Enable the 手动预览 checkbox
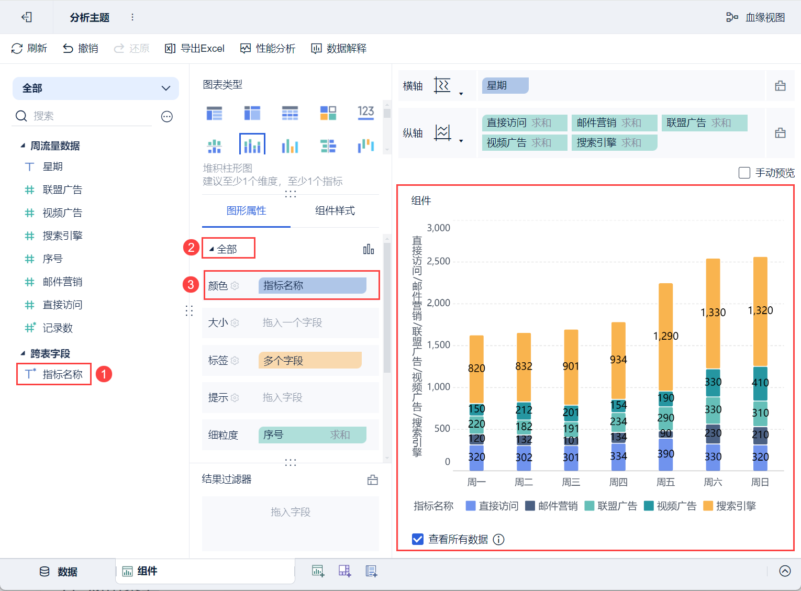The width and height of the screenshot is (801, 591). (x=744, y=173)
